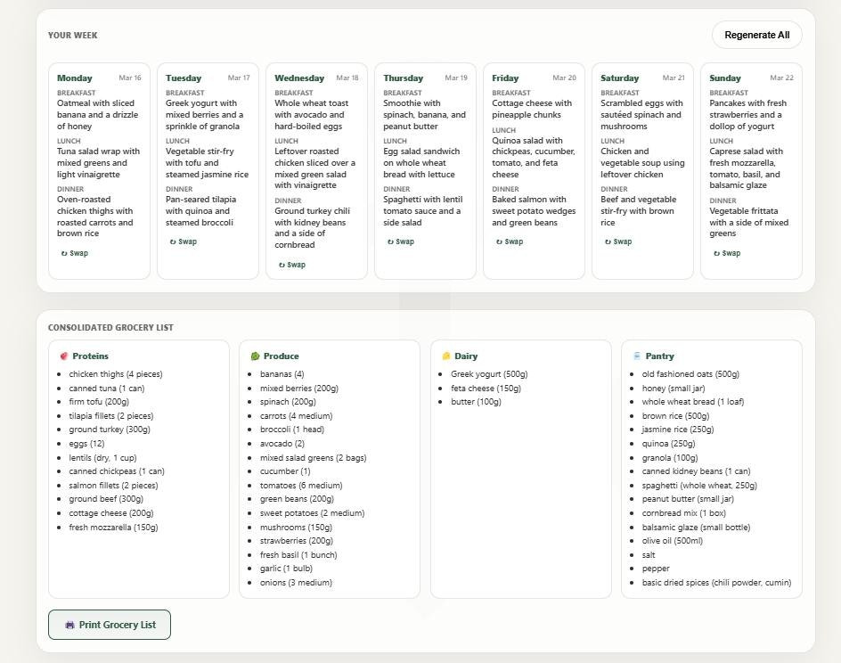Click the Regenerate All button

pyautogui.click(x=756, y=35)
